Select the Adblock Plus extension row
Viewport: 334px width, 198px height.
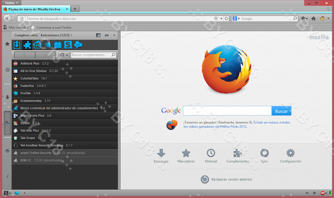pyautogui.click(x=65, y=64)
